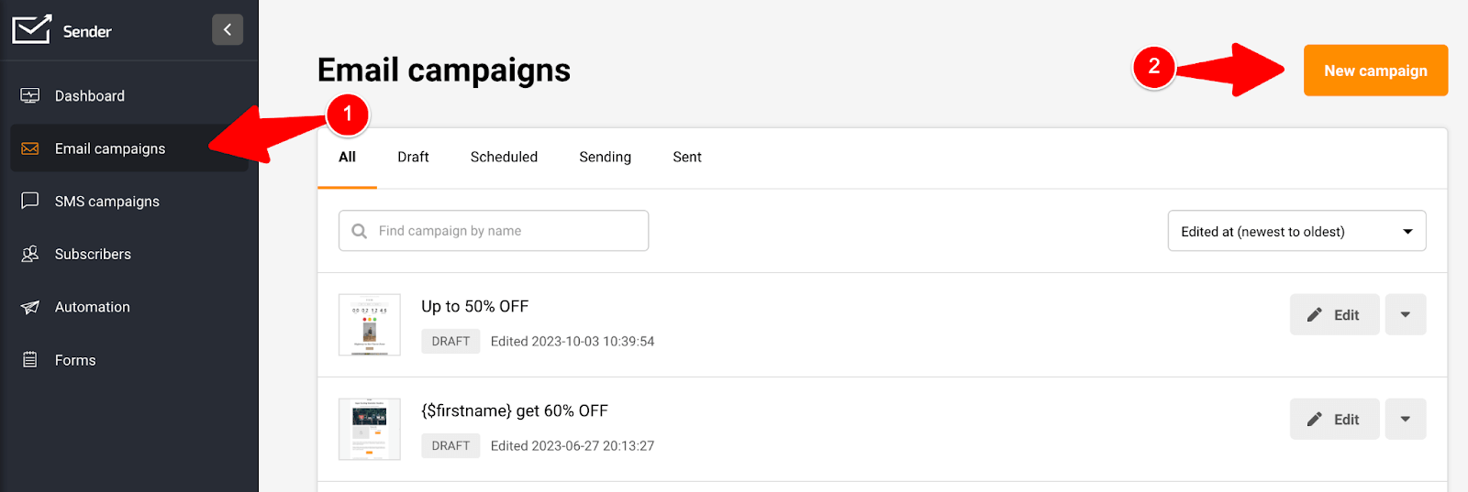Expand options arrow for get 60% OFF campaign
The height and width of the screenshot is (492, 1468).
click(x=1406, y=419)
